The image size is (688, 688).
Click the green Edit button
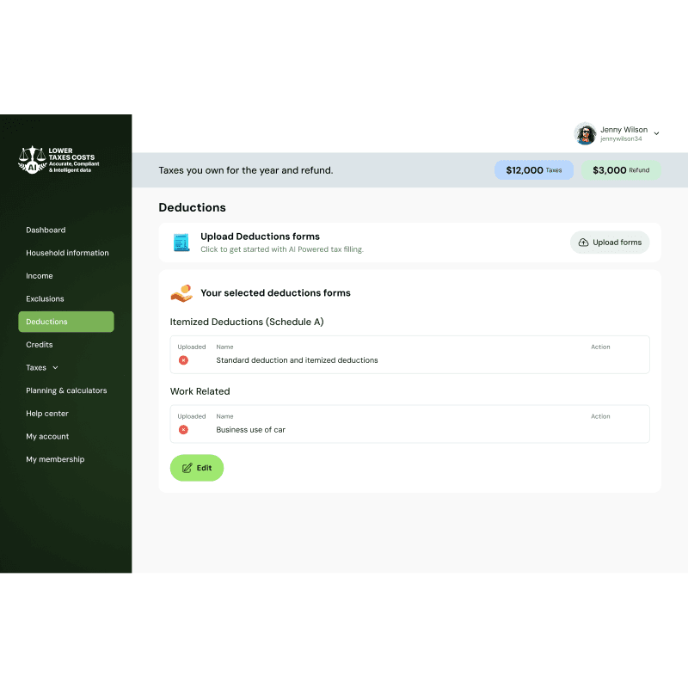(197, 468)
